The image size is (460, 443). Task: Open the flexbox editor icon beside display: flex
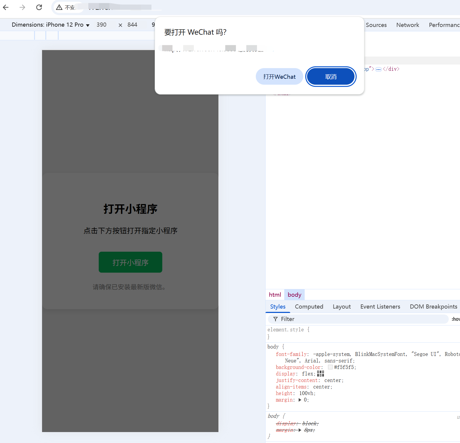(x=320, y=373)
